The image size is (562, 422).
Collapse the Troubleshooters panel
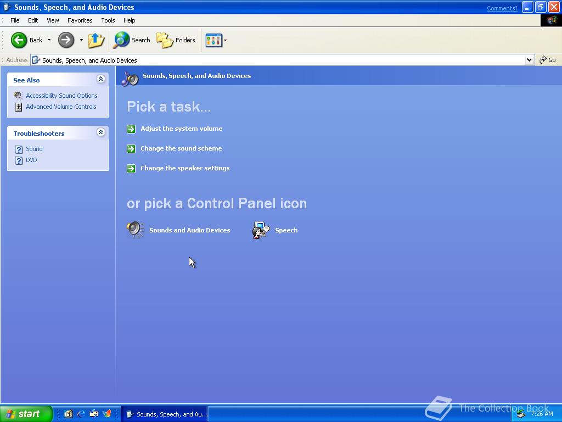coord(101,132)
